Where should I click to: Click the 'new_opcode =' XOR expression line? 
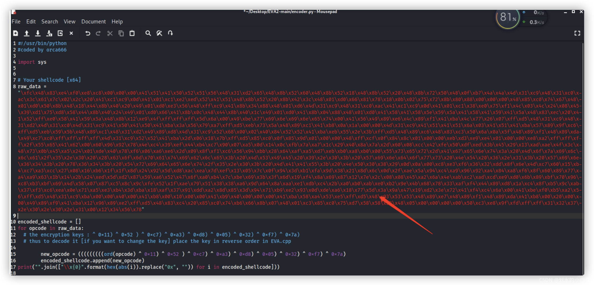pos(193,254)
